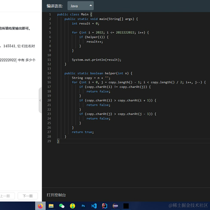Click the dropdown arrow next to Java
This screenshot has height=210, width=210.
[91, 5]
